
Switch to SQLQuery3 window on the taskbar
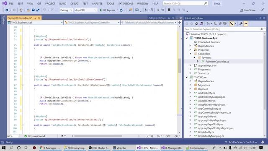75,148
